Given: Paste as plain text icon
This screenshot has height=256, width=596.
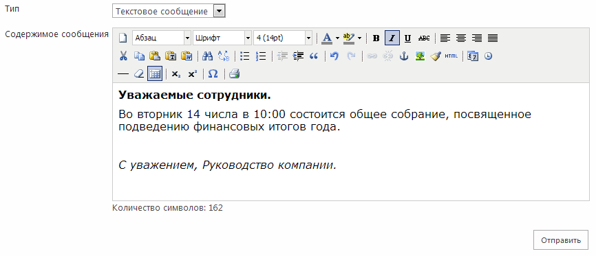Looking at the screenshot, I should (x=171, y=56).
